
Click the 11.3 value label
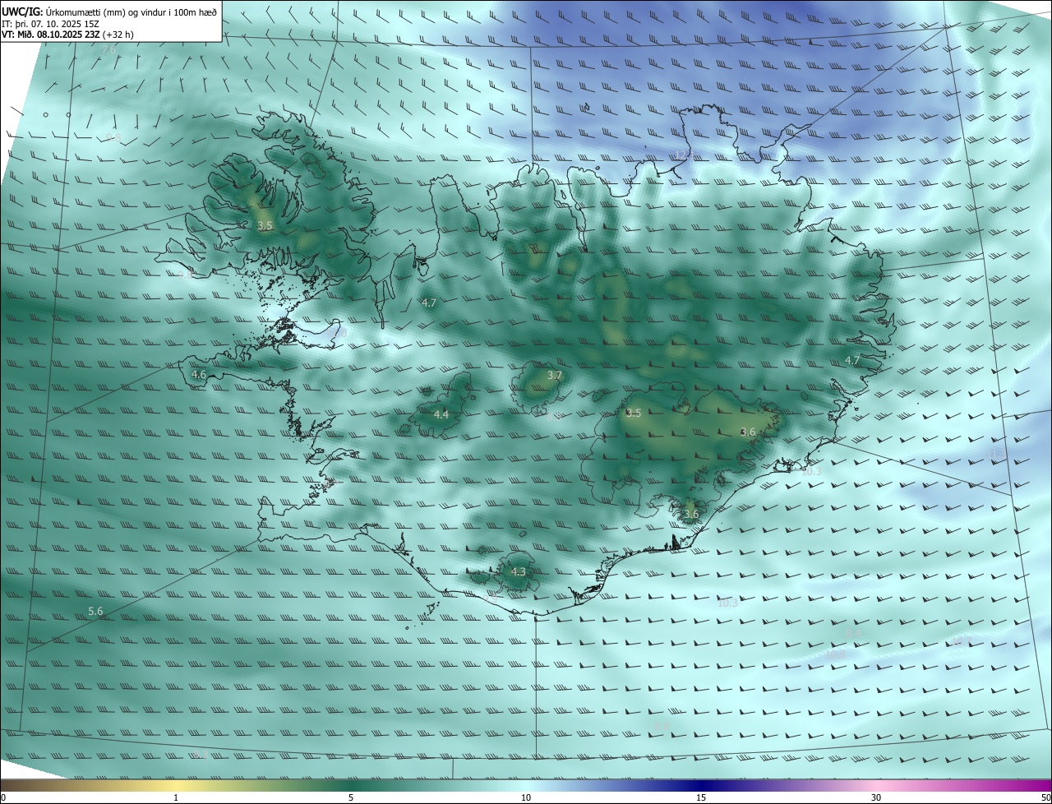tap(995, 454)
